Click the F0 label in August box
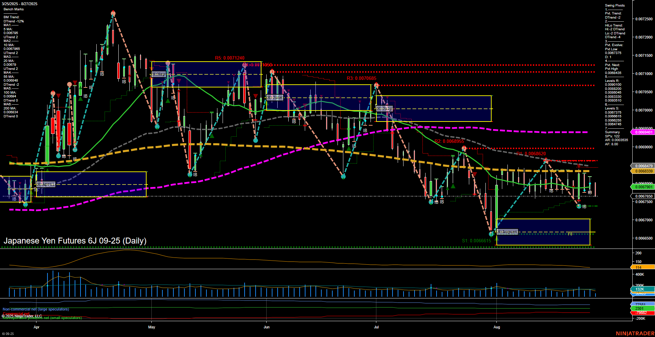 [570, 234]
